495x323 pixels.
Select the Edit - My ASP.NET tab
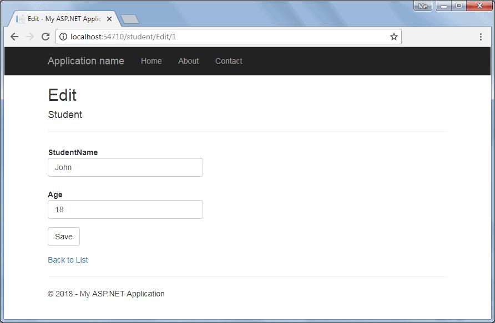click(x=61, y=19)
